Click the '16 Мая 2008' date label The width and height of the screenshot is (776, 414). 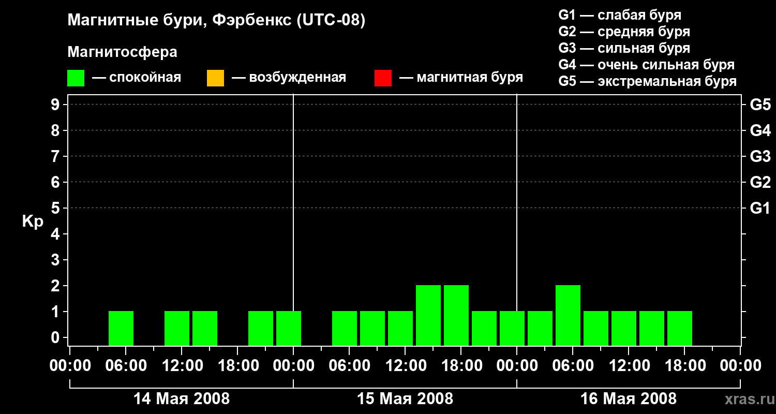tap(629, 399)
